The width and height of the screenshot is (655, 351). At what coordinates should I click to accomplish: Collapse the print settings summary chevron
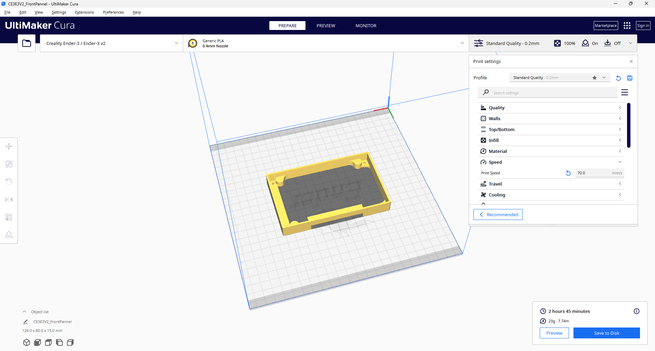point(630,43)
